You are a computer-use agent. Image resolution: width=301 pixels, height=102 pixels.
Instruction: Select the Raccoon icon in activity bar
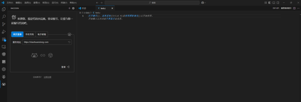(x=4, y=84)
